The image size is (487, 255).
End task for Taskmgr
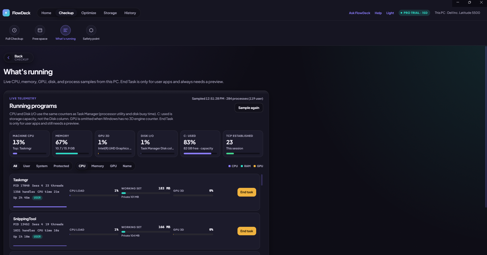[x=247, y=192]
